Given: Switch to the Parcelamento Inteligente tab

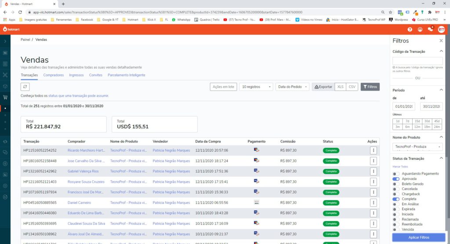Looking at the screenshot, I should point(126,75).
